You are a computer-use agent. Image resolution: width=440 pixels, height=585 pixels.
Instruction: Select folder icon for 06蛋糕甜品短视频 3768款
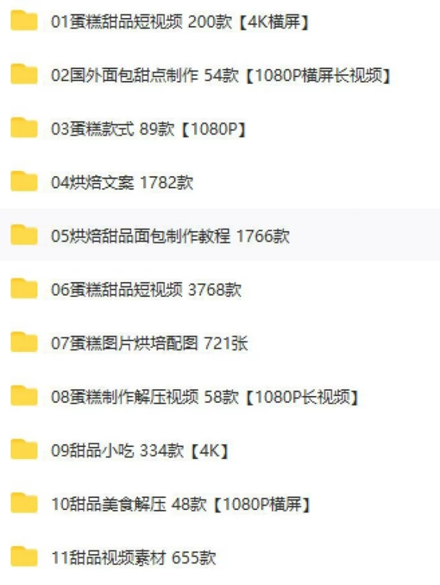24,289
